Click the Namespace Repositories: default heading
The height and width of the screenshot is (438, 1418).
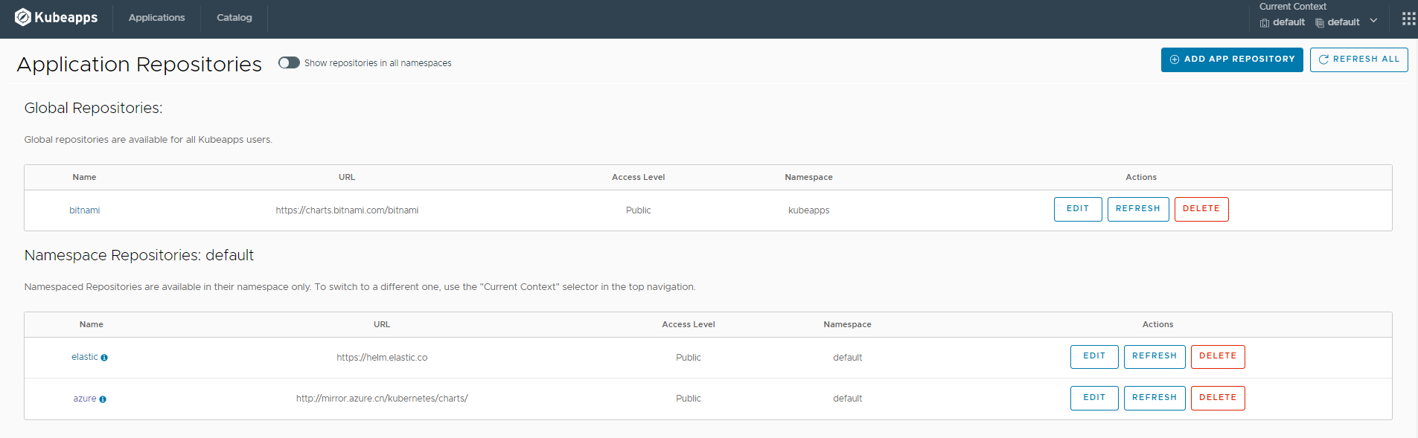pyautogui.click(x=139, y=255)
